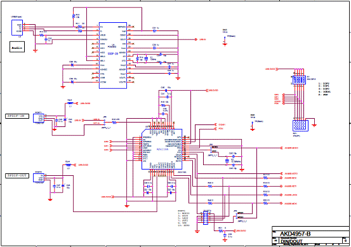Viewport: 351px width, 247px height.
Task: Select the USB B-type connector symbol
Action: click(x=17, y=27)
